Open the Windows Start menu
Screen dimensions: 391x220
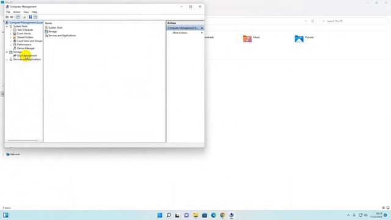click(160, 215)
